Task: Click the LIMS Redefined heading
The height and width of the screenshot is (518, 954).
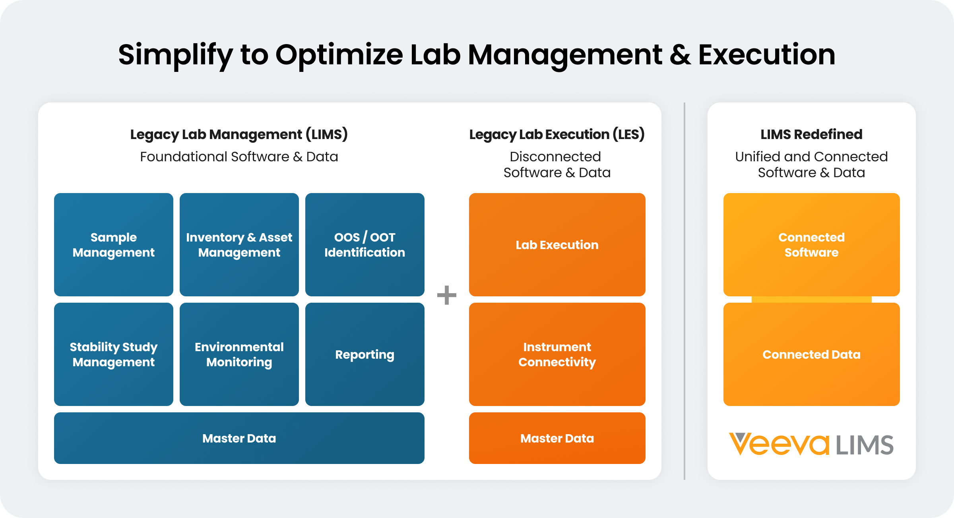Action: tap(811, 135)
